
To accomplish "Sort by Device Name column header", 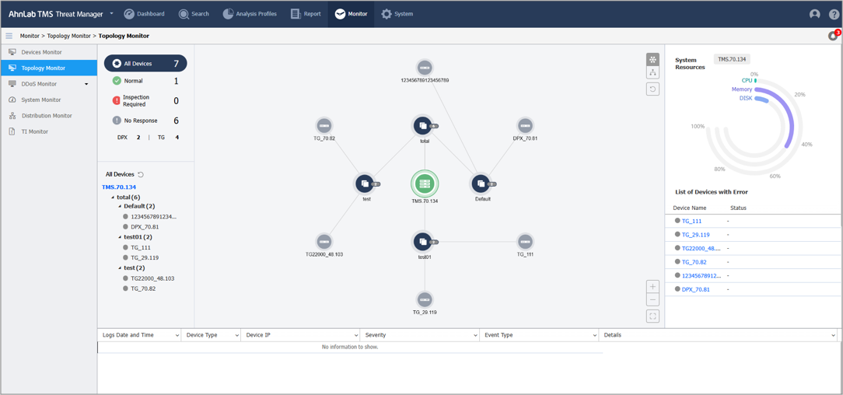I will coord(689,208).
